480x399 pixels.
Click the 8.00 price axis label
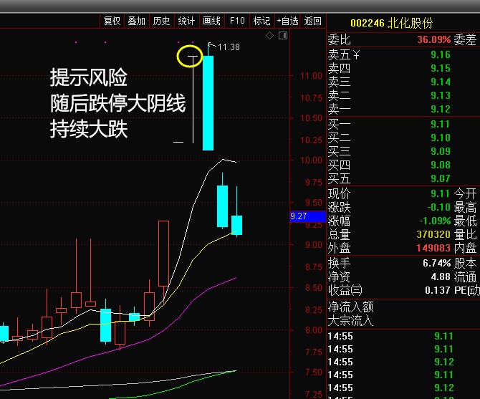[x=314, y=330]
